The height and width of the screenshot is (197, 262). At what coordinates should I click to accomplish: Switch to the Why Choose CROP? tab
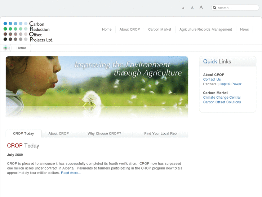(104, 134)
